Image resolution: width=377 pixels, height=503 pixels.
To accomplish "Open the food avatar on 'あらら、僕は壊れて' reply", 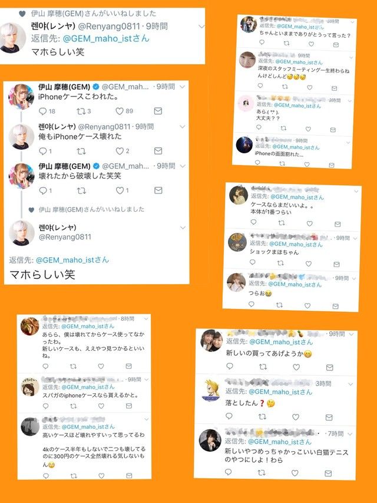I will (30, 326).
